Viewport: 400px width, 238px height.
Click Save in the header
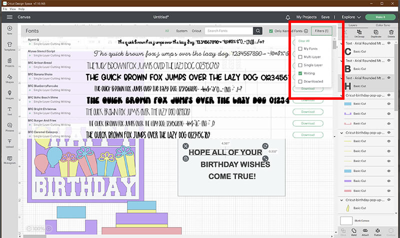click(x=325, y=17)
